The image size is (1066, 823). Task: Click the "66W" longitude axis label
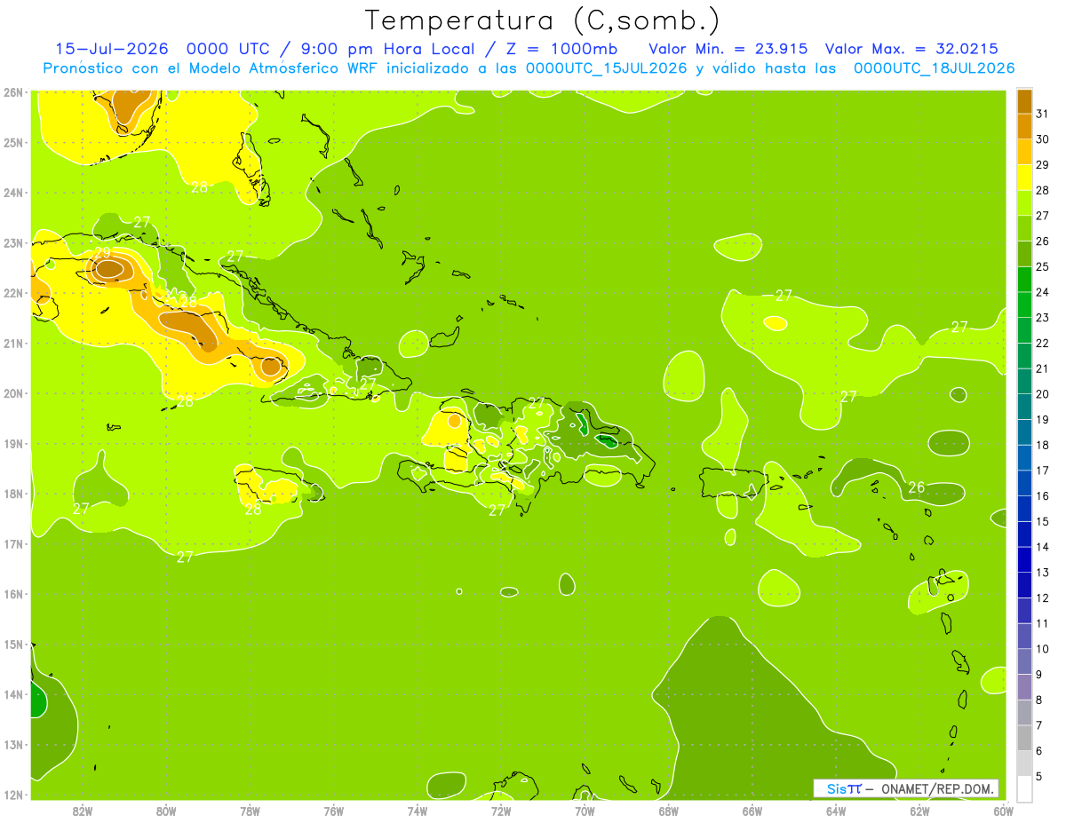point(752,811)
